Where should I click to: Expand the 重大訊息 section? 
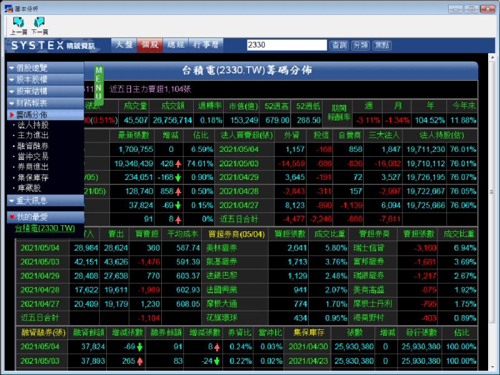[x=45, y=201]
